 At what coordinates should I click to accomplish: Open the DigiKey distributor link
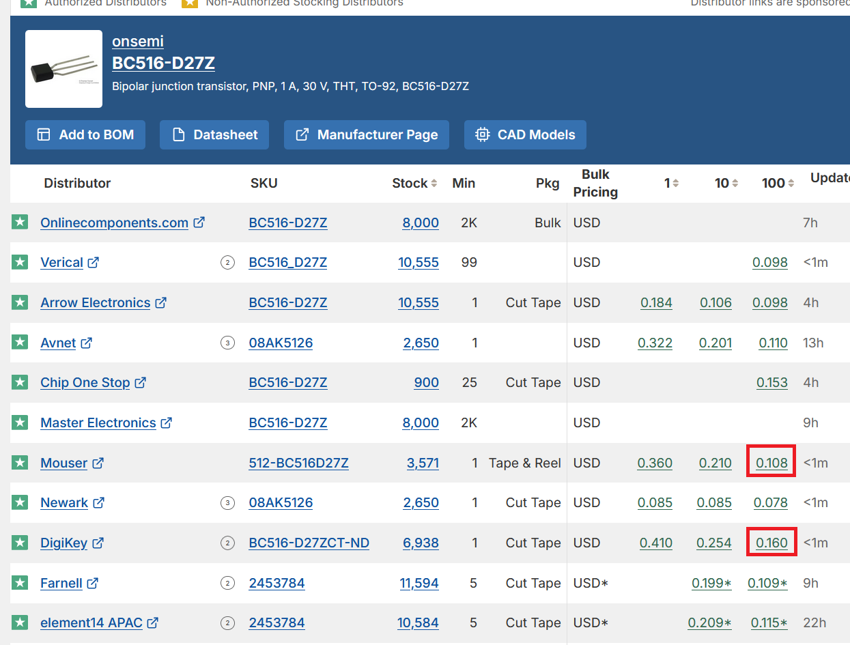(x=63, y=543)
